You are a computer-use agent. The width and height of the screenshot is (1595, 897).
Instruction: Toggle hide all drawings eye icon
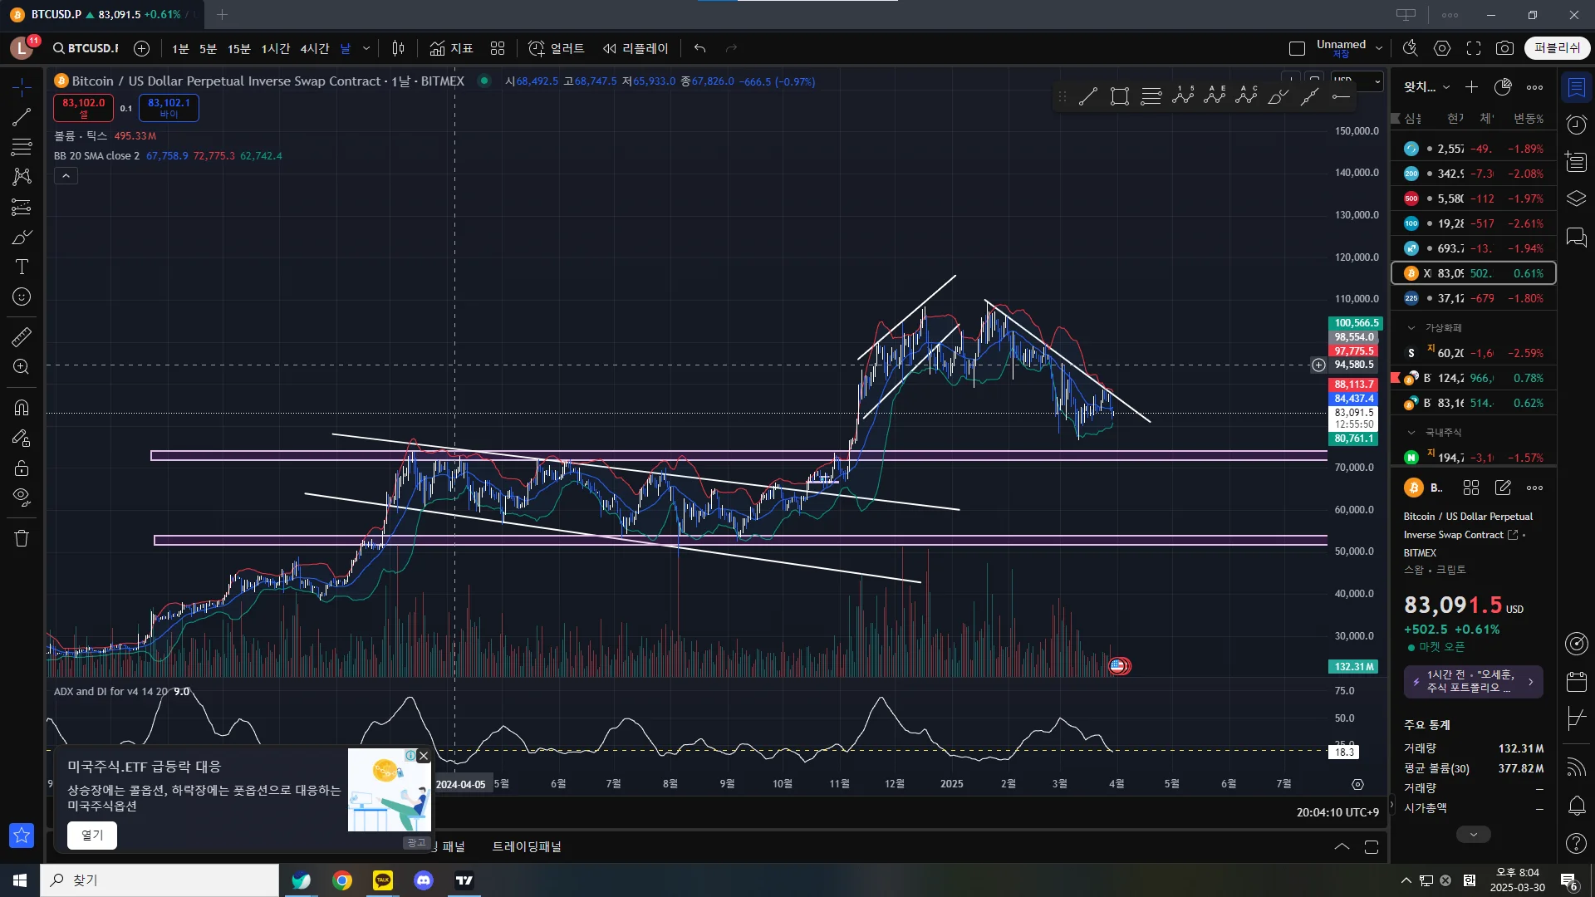[x=22, y=498]
